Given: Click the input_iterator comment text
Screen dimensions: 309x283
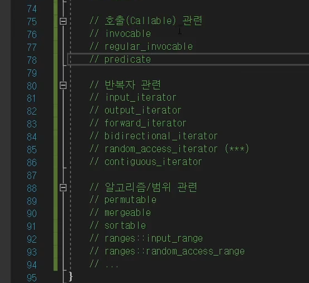Looking at the screenshot, I should point(140,98).
